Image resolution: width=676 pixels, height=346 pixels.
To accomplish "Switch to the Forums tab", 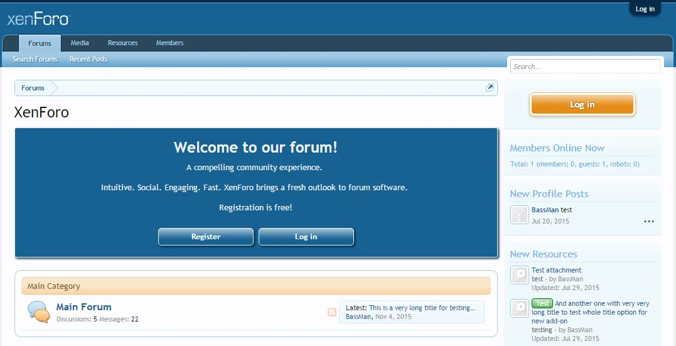I will coord(40,43).
